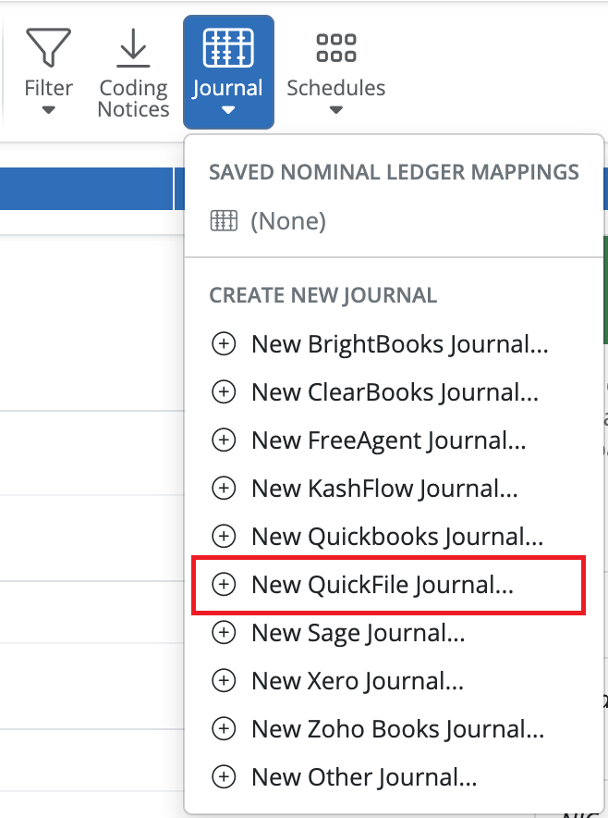Click the grid icon beside (None) mapping

pyautogui.click(x=225, y=220)
